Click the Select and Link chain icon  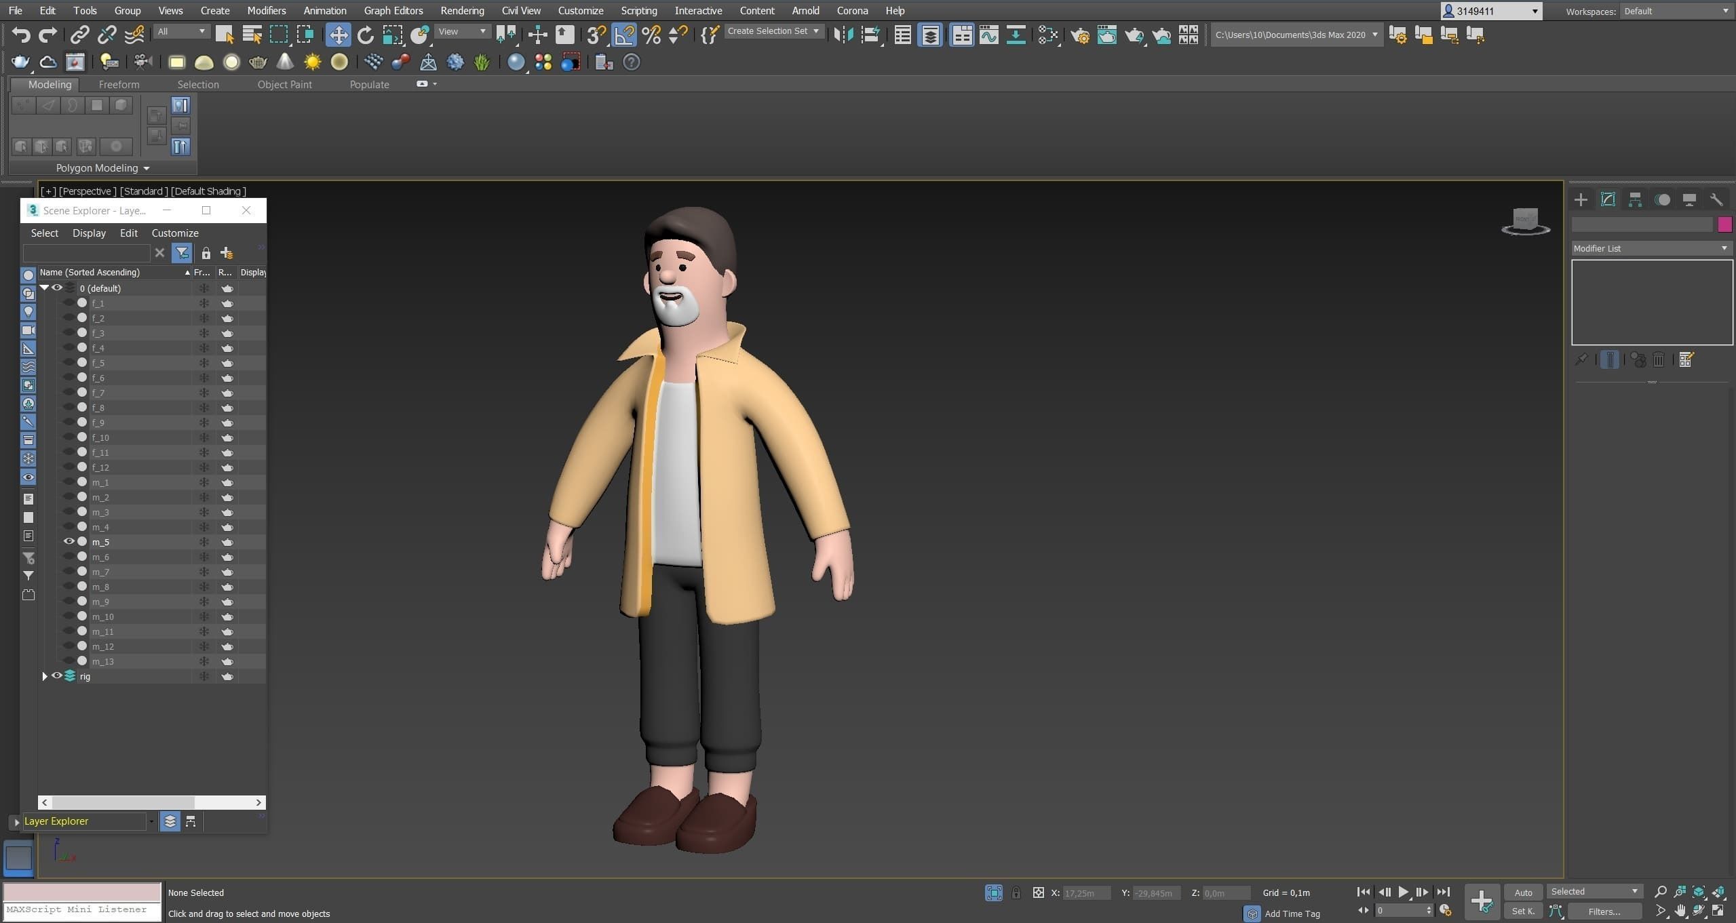click(x=79, y=34)
